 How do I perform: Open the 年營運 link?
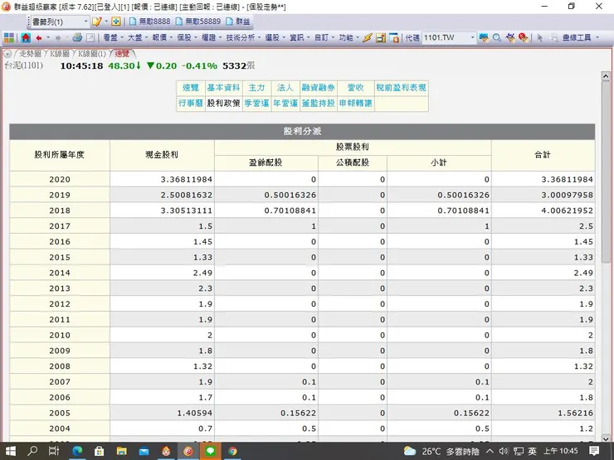coord(285,104)
